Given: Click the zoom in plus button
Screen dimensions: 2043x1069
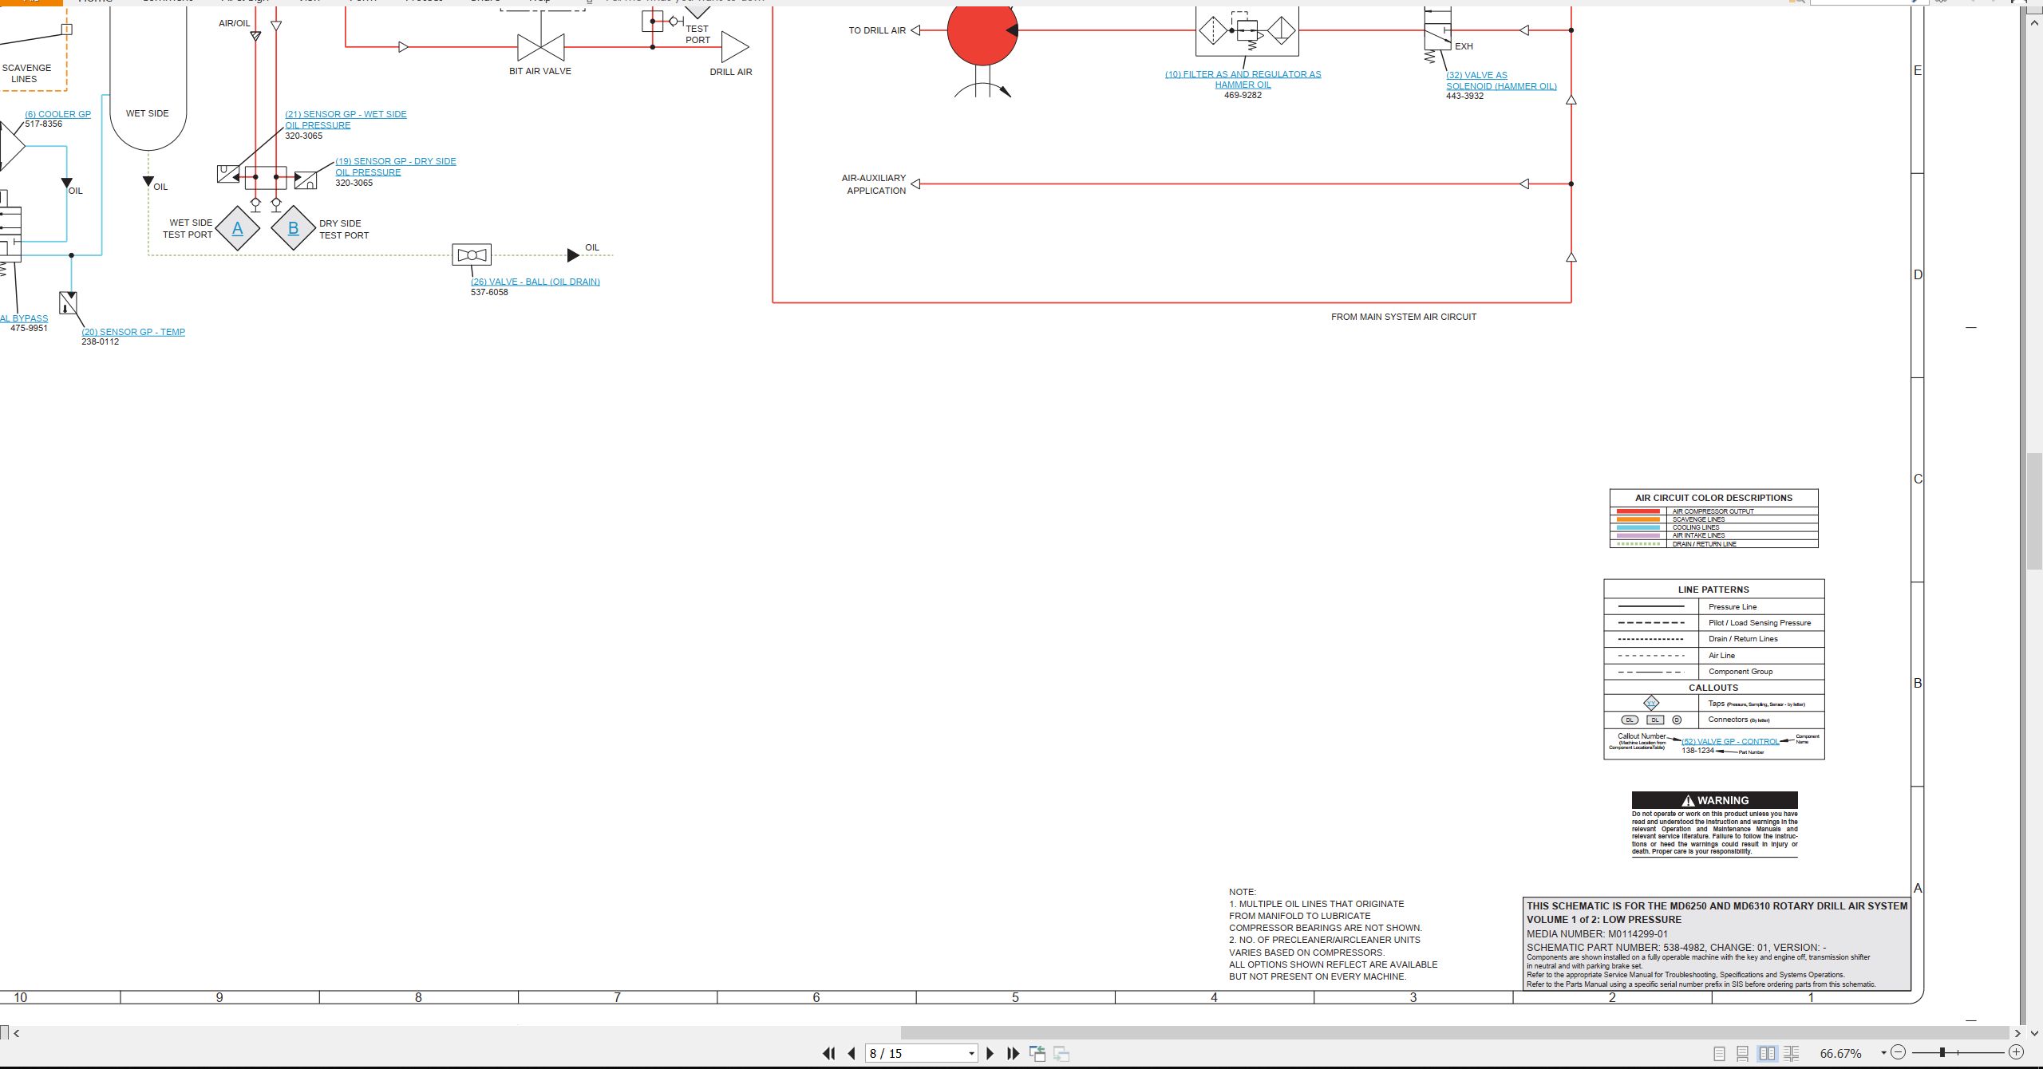Looking at the screenshot, I should [x=2016, y=1053].
